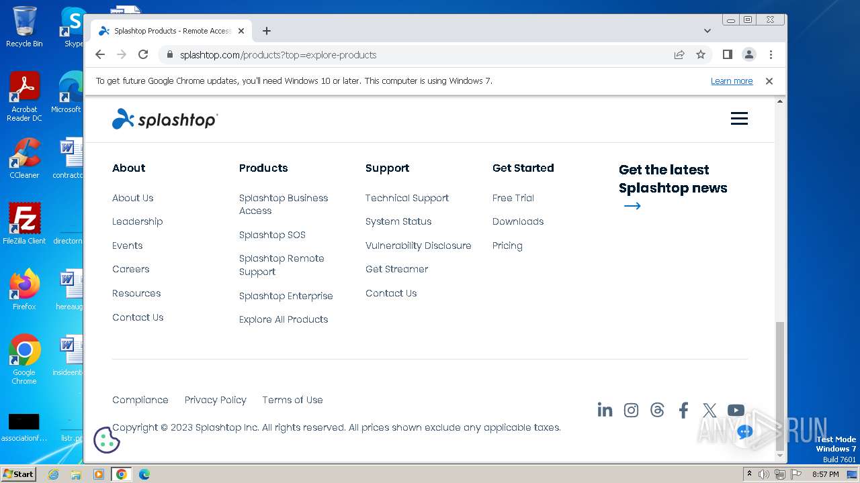Open the volume icon in system tray
Screen dimensions: 860x483
(x=764, y=474)
